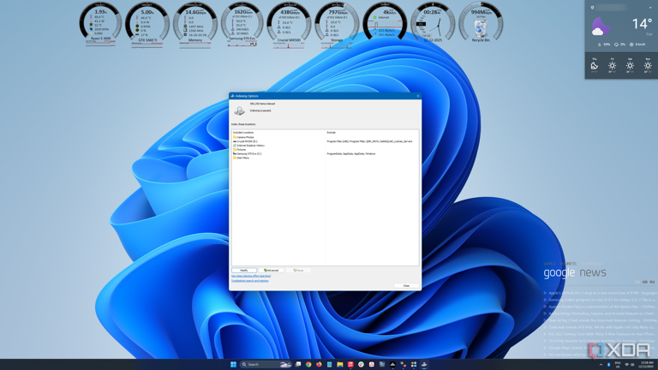The width and height of the screenshot is (658, 370).
Task: Click the google news widget title
Action: click(x=575, y=272)
